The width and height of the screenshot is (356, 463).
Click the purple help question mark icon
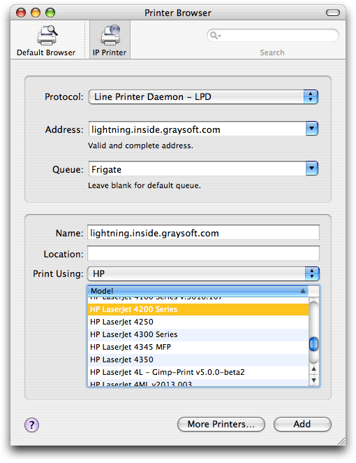tap(31, 425)
